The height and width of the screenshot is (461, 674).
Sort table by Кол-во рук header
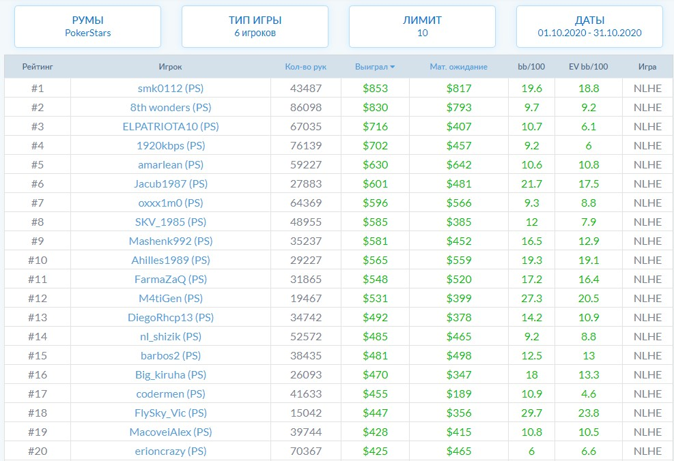pyautogui.click(x=305, y=67)
